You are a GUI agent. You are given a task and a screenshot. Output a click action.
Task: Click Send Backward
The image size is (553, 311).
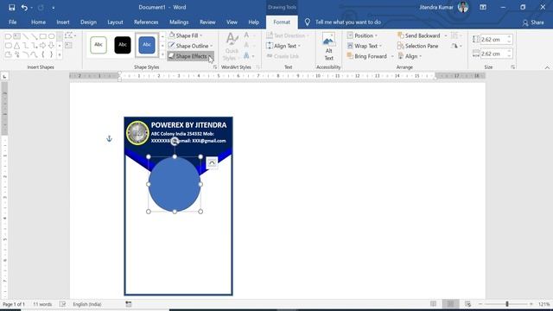[418, 35]
